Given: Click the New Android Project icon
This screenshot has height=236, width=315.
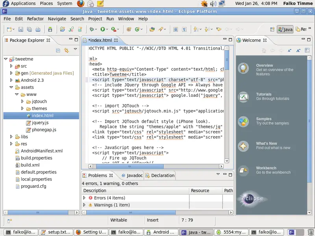Looking at the screenshot, I should tap(63, 29).
